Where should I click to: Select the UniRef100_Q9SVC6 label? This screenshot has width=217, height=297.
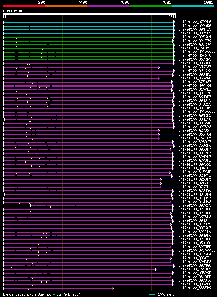point(195,284)
